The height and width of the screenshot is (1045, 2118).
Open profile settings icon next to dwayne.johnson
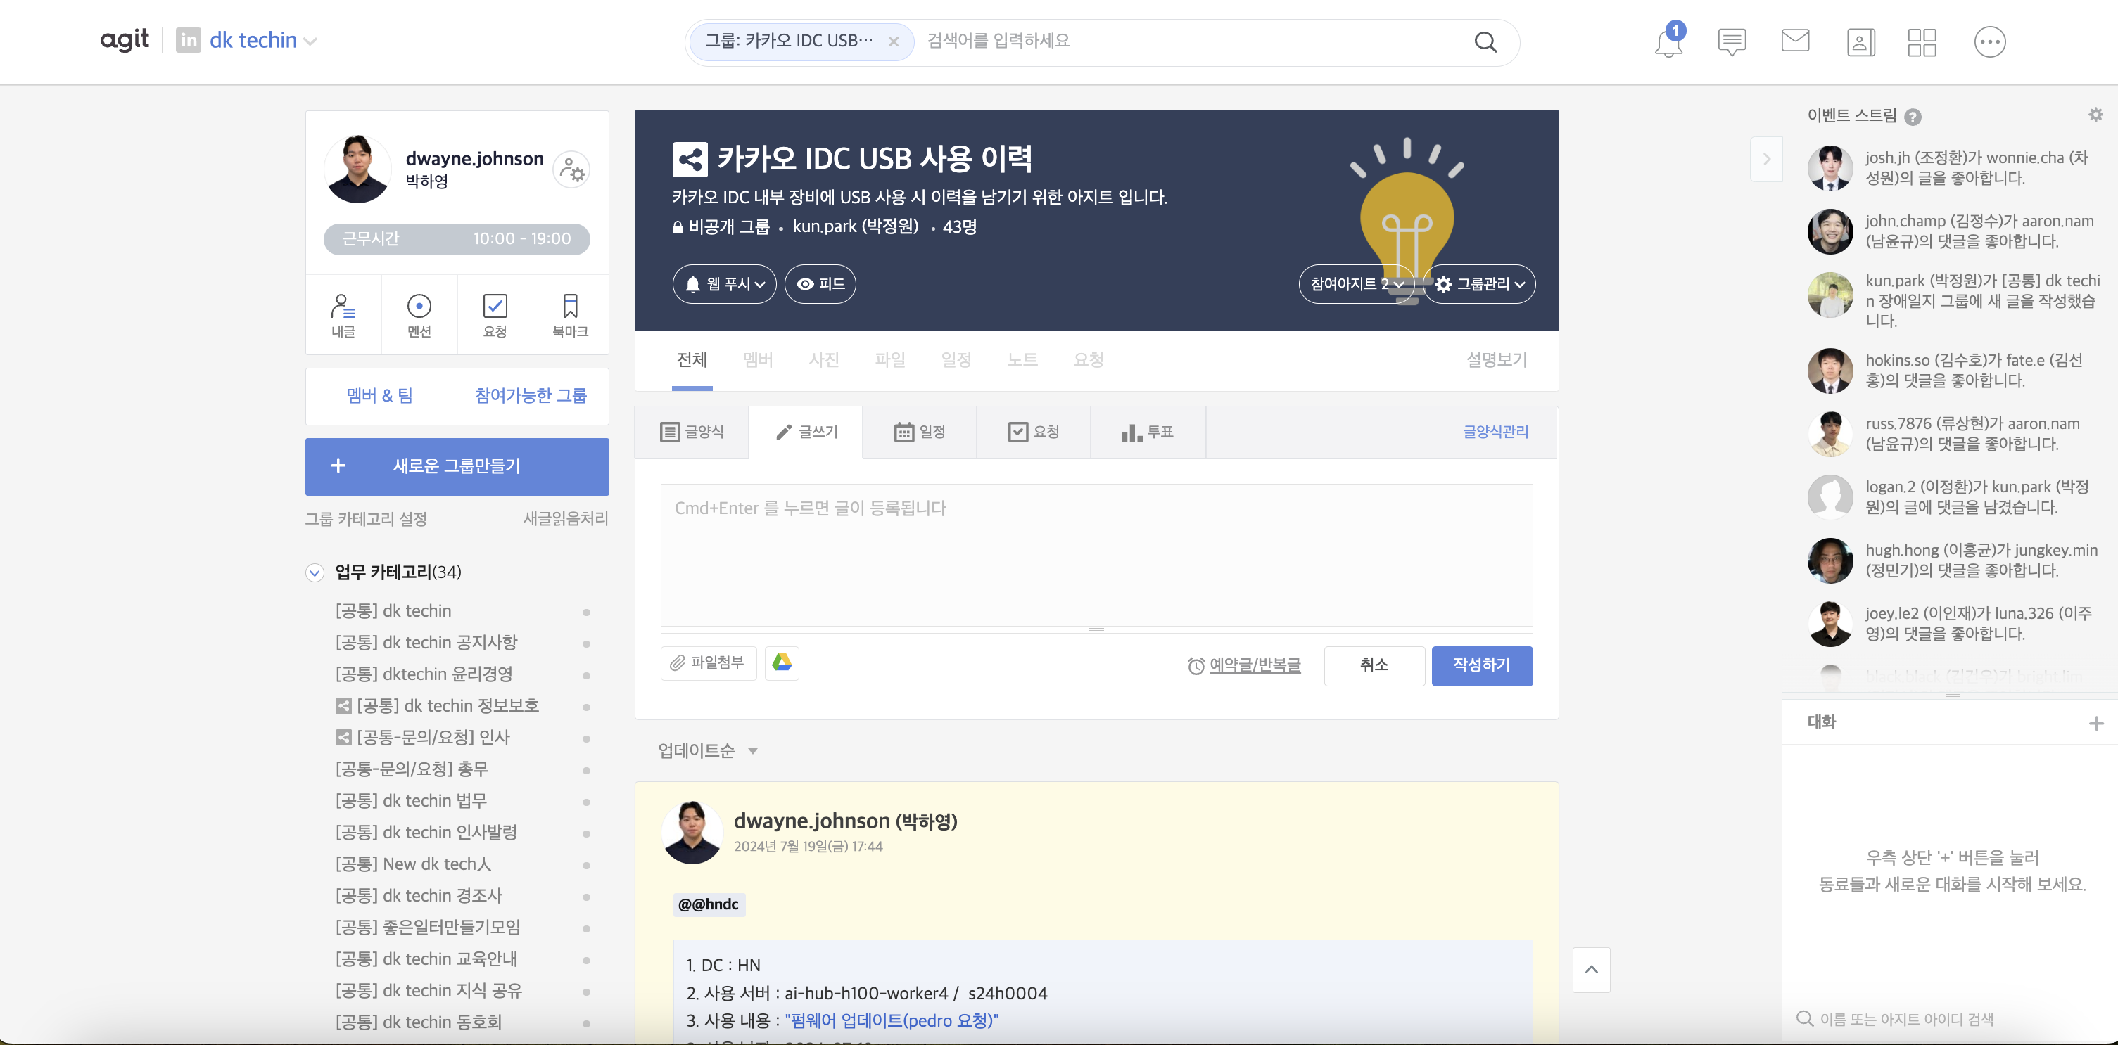(x=571, y=170)
